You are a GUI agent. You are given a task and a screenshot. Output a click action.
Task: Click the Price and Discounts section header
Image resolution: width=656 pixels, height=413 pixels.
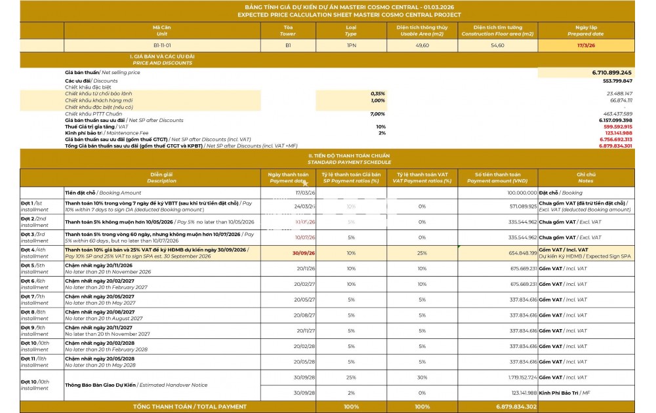(162, 60)
